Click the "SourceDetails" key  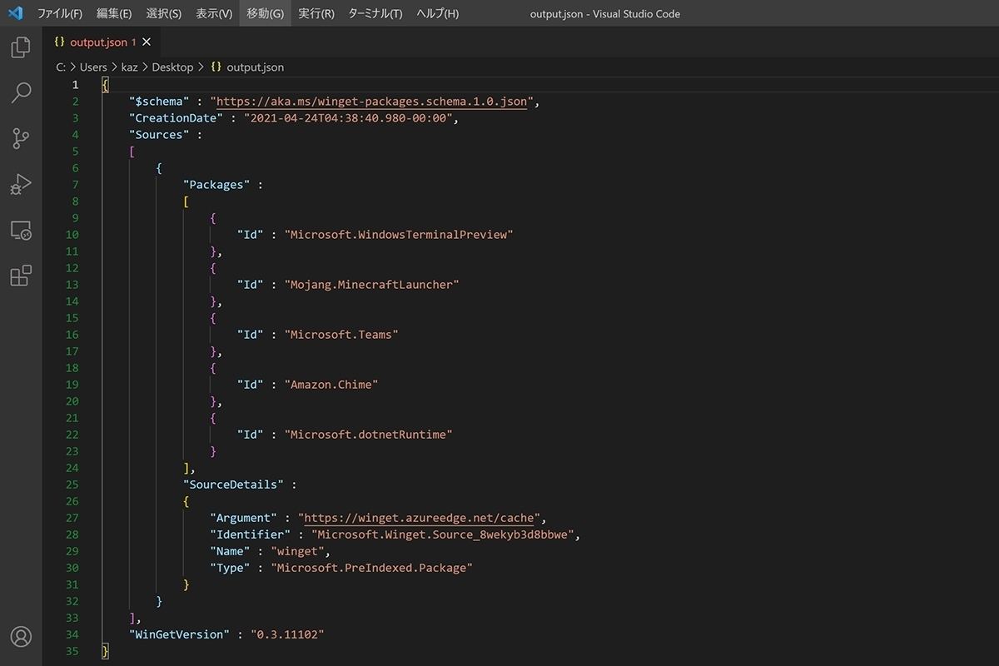(x=233, y=485)
